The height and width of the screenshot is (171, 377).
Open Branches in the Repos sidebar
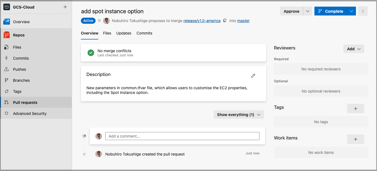tap(21, 80)
